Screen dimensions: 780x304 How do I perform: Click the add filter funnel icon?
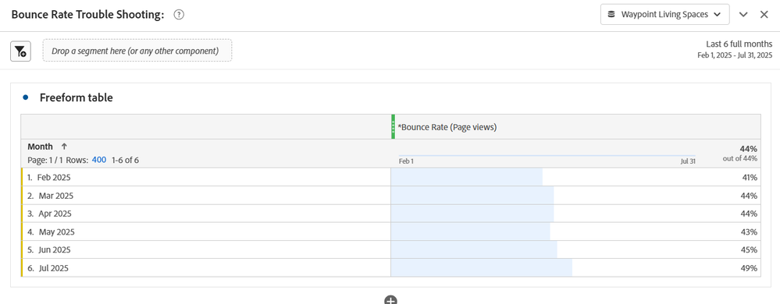click(20, 51)
